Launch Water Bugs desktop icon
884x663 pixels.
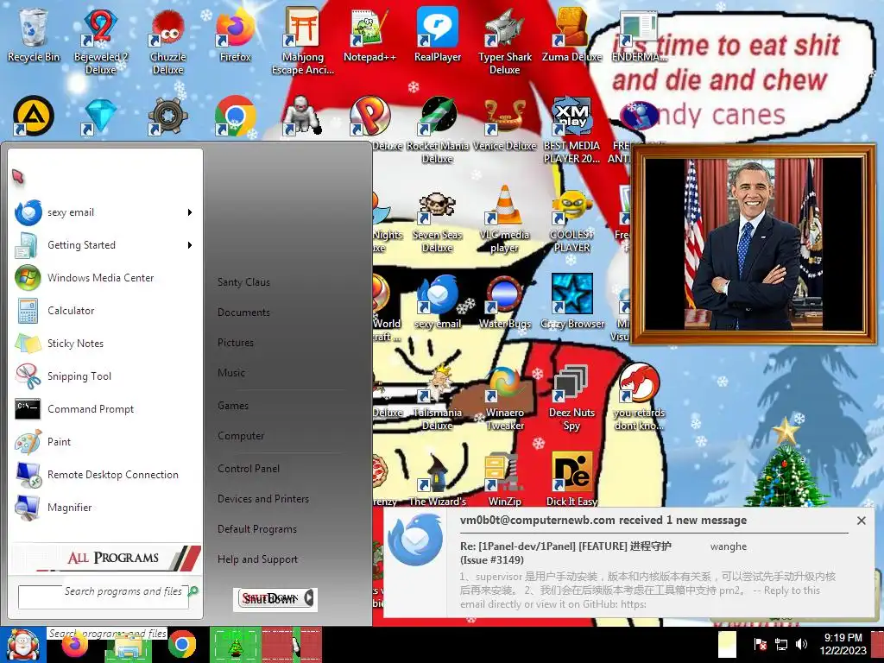pyautogui.click(x=504, y=301)
